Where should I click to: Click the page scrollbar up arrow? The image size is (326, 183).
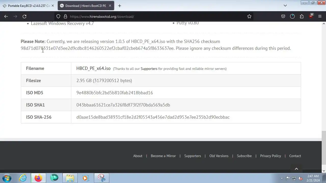tap(324, 24)
